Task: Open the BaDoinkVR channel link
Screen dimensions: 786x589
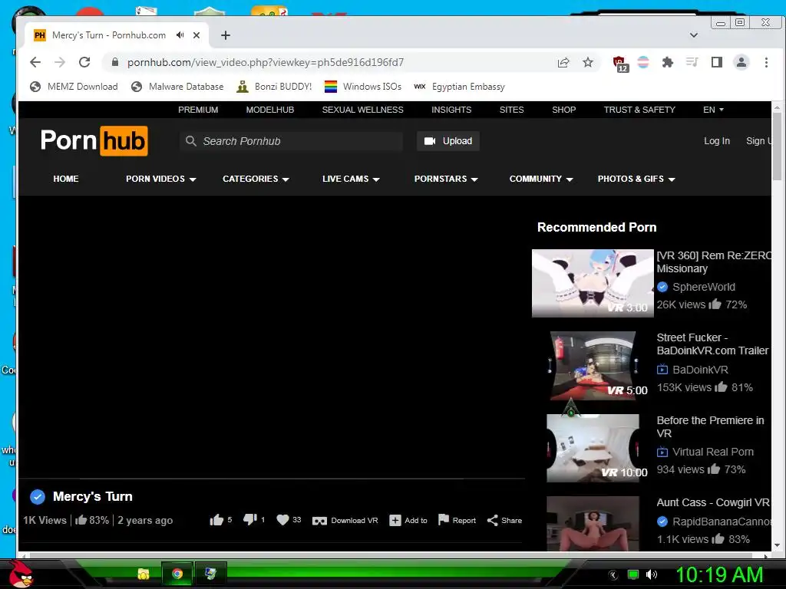Action: click(700, 370)
